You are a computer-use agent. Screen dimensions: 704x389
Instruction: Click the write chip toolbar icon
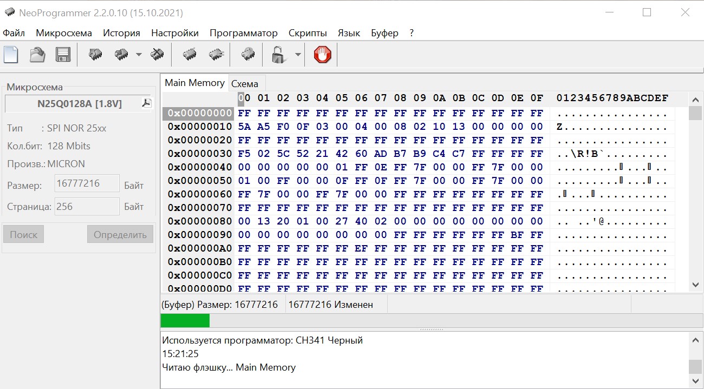122,55
